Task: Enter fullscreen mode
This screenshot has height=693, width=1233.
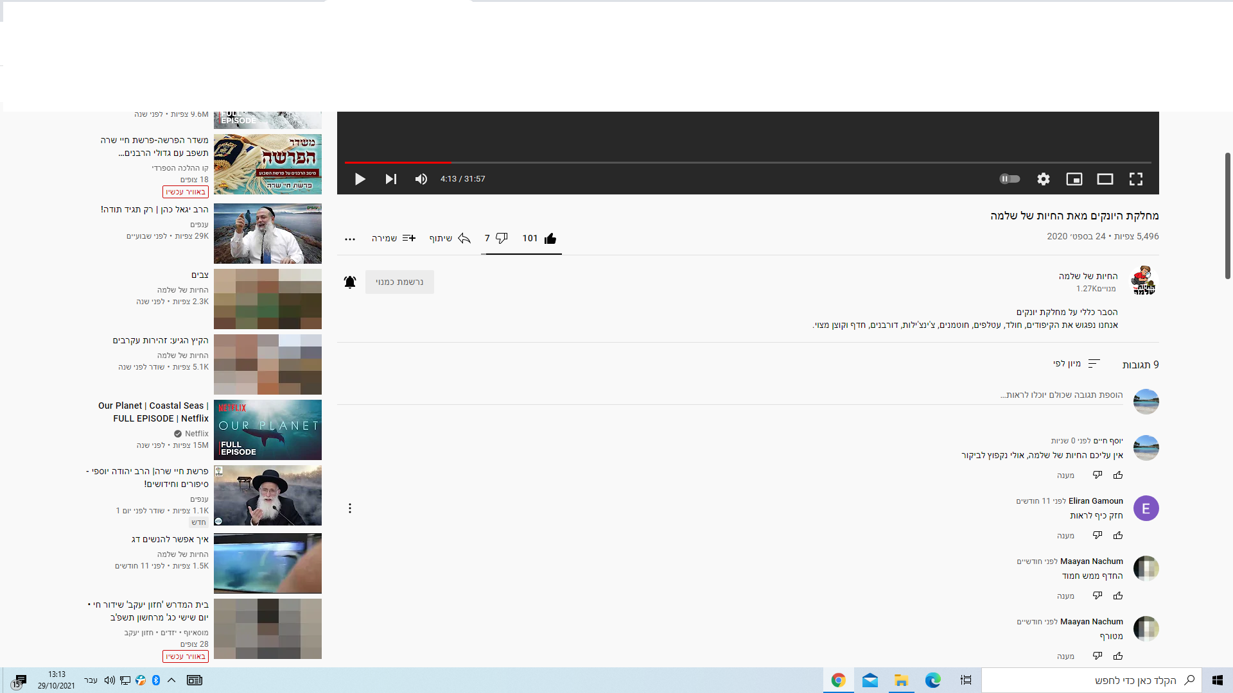Action: pos(1136,179)
